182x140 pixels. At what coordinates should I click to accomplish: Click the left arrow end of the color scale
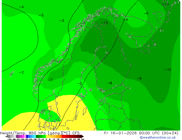click(x=6, y=136)
